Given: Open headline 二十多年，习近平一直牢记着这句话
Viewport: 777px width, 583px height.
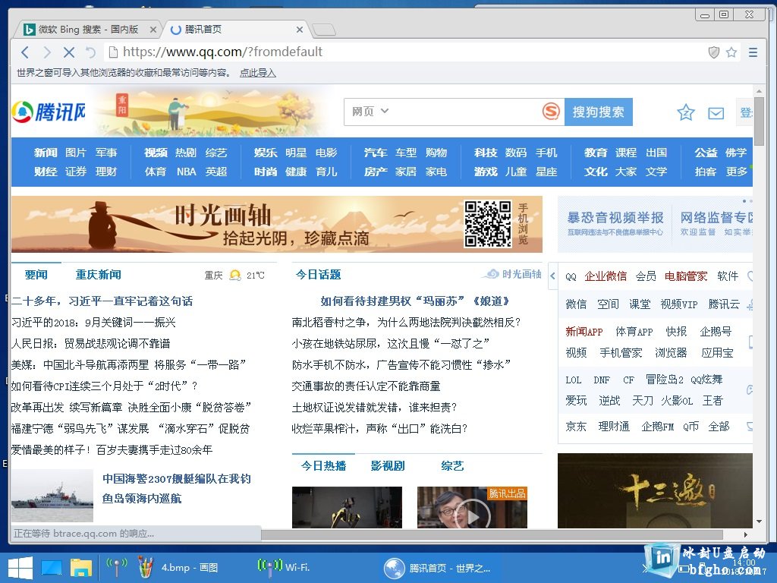Looking at the screenshot, I should (102, 301).
